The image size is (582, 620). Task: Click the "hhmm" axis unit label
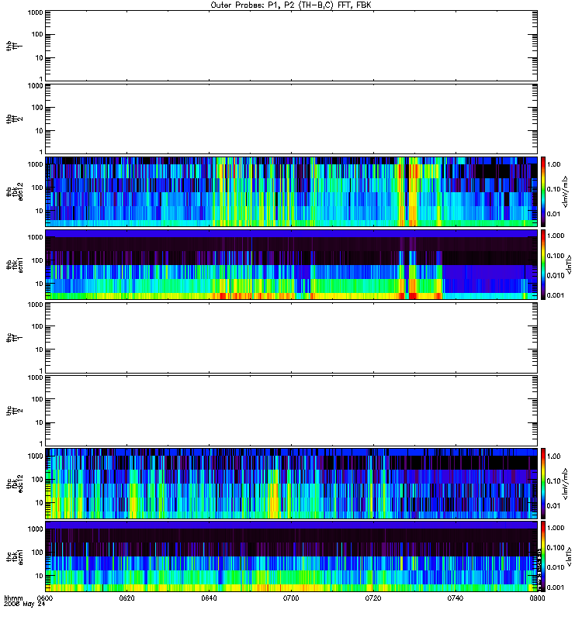point(13,598)
